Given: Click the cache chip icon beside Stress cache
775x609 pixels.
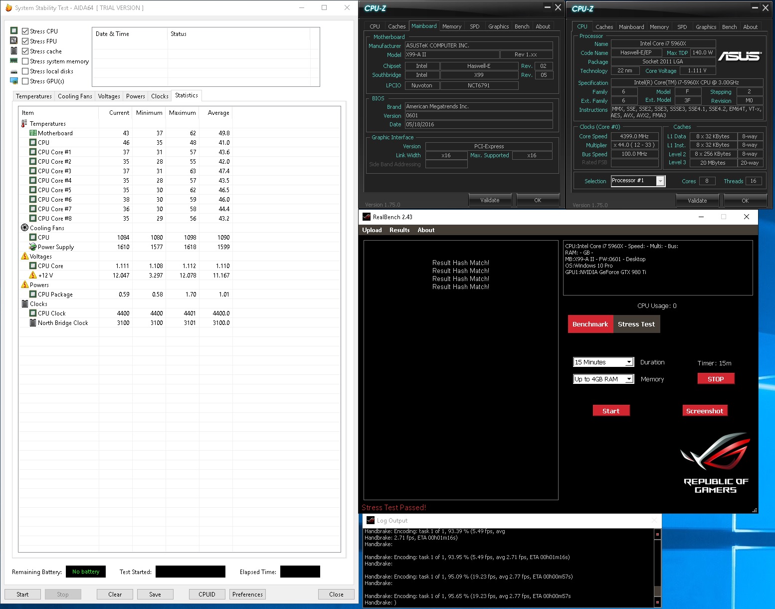Looking at the screenshot, I should pos(14,51).
